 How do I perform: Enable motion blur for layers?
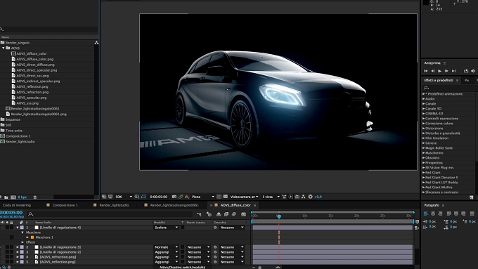(234, 214)
